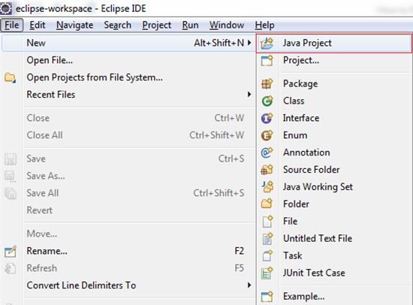Choose Untitled Text File entry
This screenshot has width=413, height=305.
(x=333, y=239)
